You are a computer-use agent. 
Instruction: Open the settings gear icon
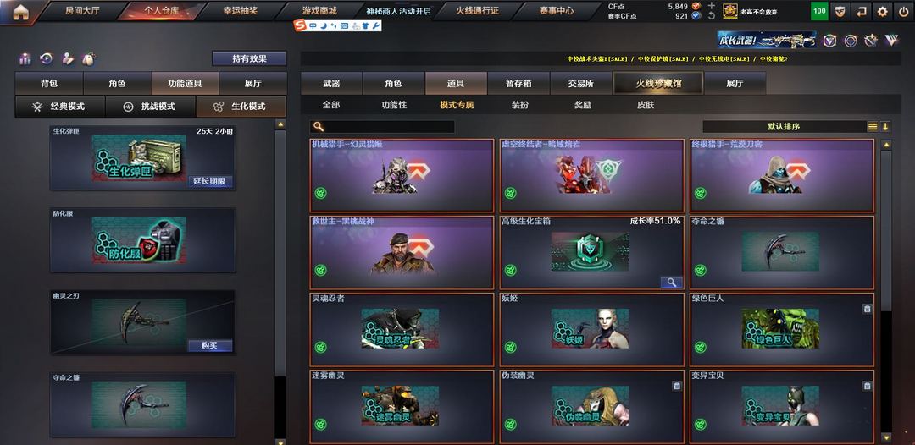pos(882,11)
